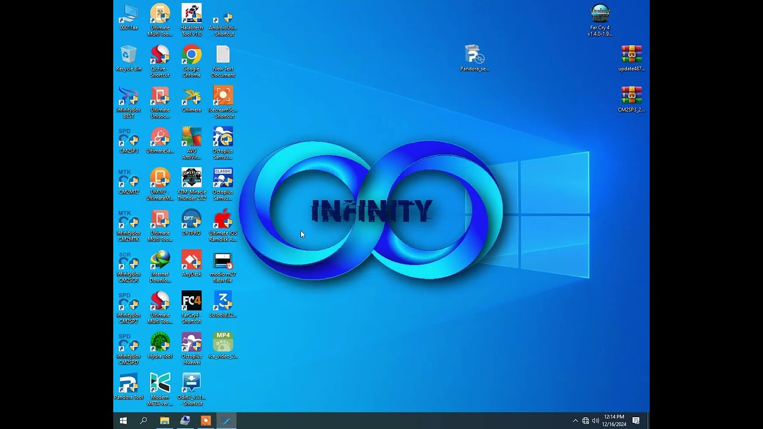Open taskbar search
This screenshot has height=429, width=763.
coord(144,421)
